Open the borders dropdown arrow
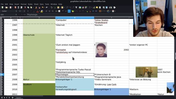The height and width of the screenshot is (99, 176). (102, 11)
